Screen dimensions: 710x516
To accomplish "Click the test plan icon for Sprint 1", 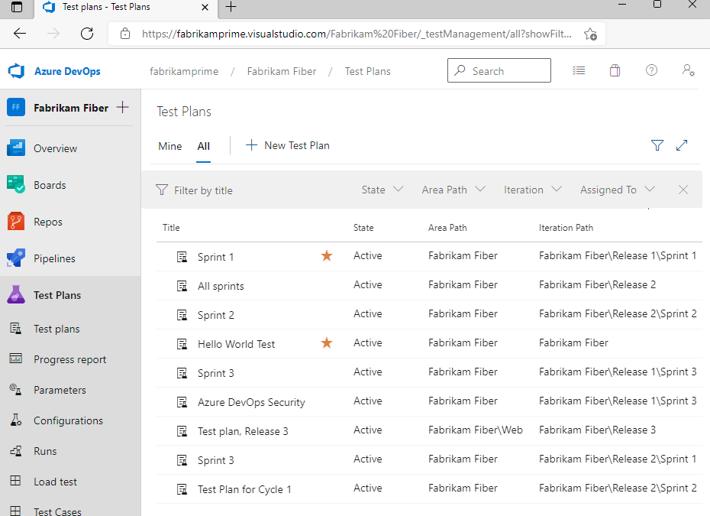I will tap(182, 257).
